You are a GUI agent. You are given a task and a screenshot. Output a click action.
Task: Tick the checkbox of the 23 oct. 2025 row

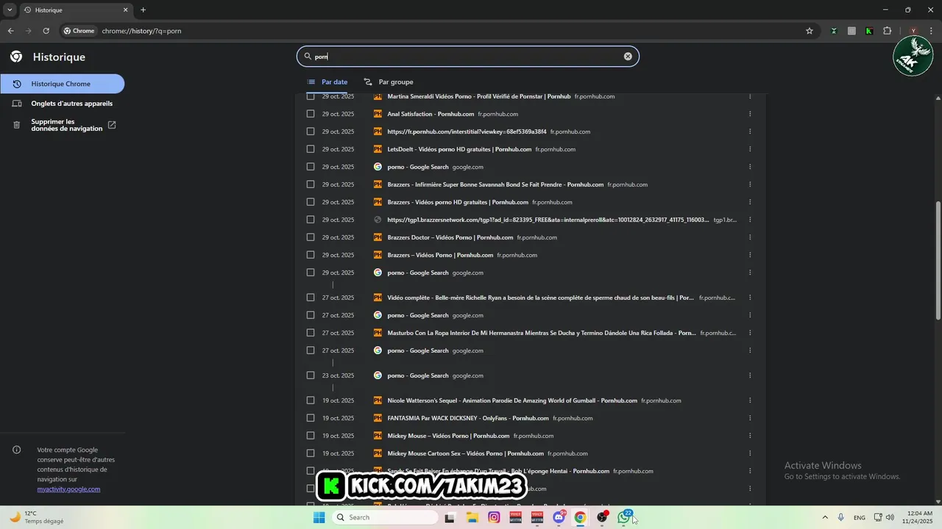click(x=311, y=375)
